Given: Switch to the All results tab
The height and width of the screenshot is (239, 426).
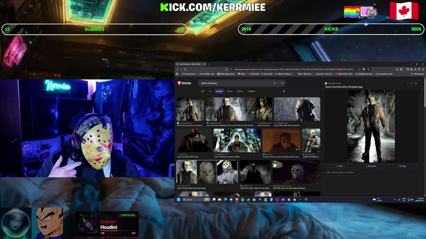Looking at the screenshot, I should 210,91.
